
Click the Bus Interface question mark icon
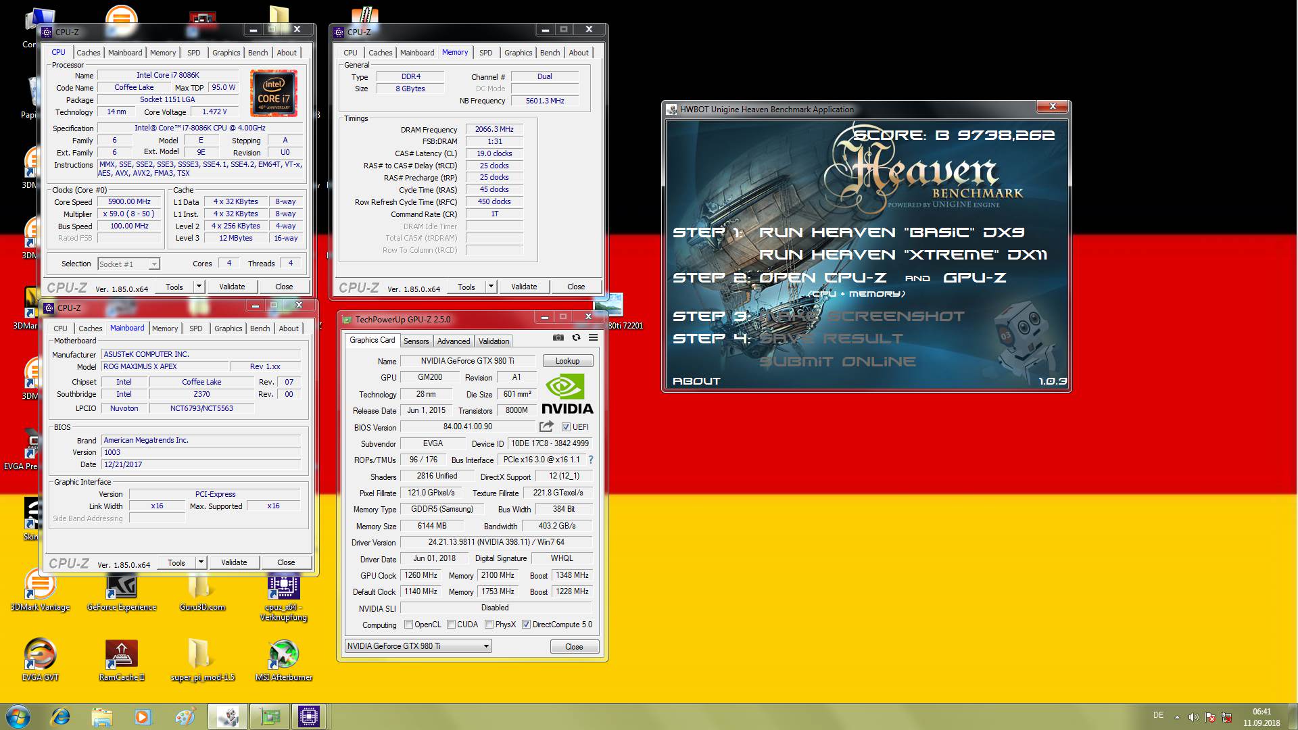[590, 460]
